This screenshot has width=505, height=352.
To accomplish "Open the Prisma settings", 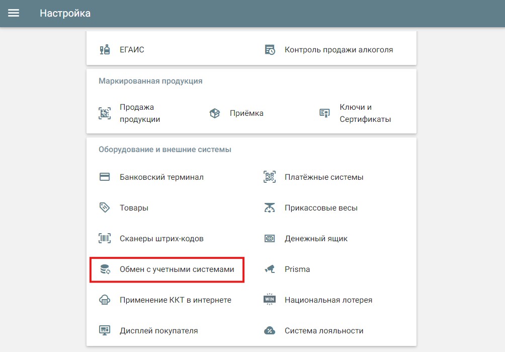I will [x=297, y=269].
